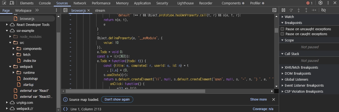Activate the inspect element picker icon
Image resolution: width=339 pixels, height=112 pixels.
4,3
